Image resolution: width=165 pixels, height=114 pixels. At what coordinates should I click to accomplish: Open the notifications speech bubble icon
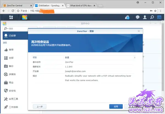click(137, 17)
